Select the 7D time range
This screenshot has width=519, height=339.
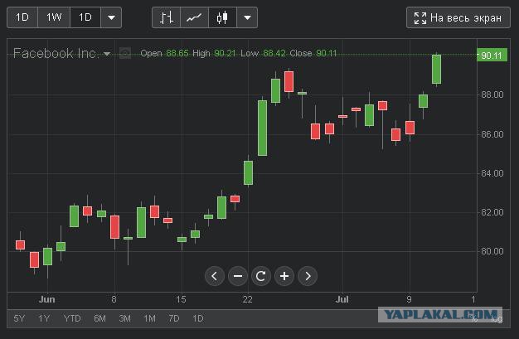174,318
